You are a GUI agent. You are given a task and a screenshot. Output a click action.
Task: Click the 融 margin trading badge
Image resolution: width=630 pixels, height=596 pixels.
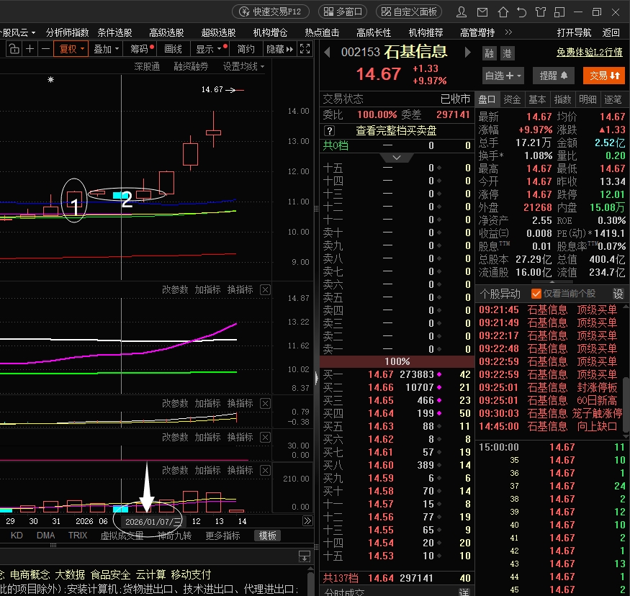[x=489, y=53]
